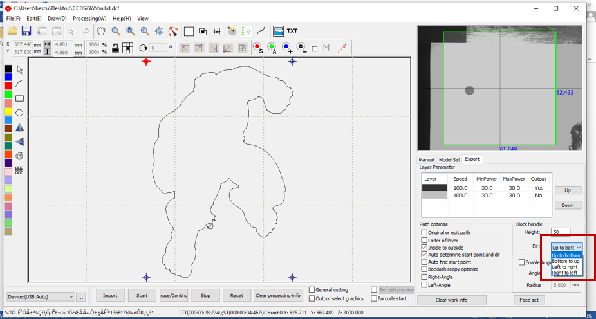Click the white page frame icon
Image resolution: width=596 pixels, height=319 pixels.
tap(189, 31)
